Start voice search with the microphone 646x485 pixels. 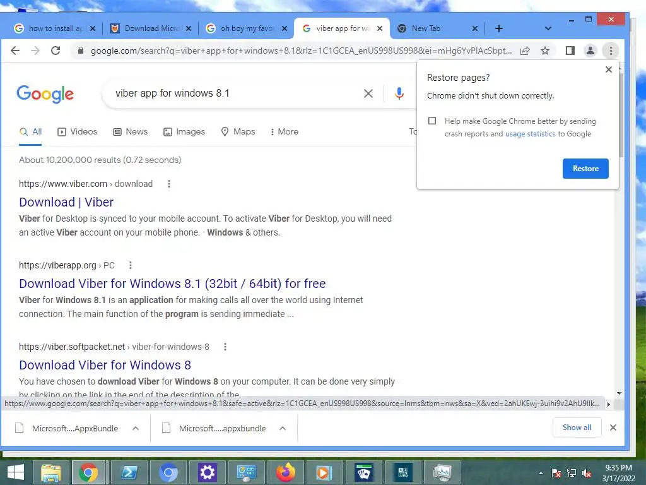coord(399,93)
